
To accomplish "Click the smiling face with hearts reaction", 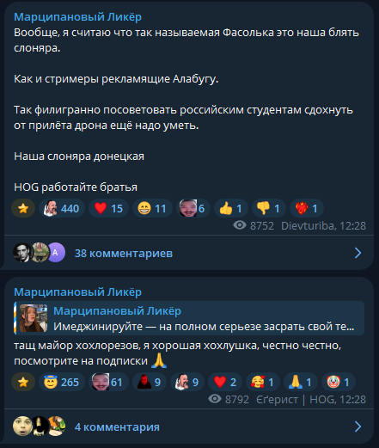I will pos(263,382).
